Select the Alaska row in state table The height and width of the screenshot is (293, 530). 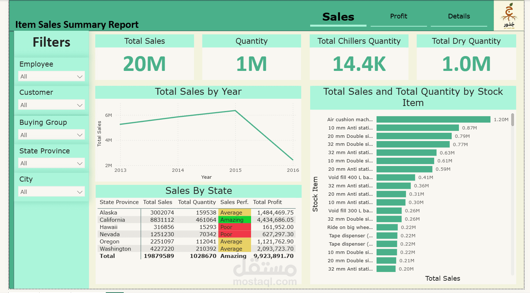[x=197, y=213]
